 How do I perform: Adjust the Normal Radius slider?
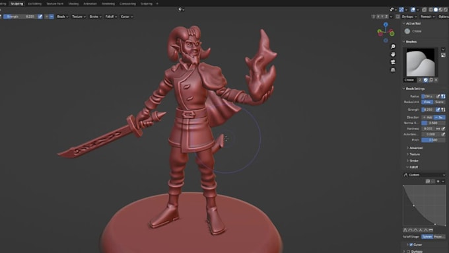pos(433,123)
